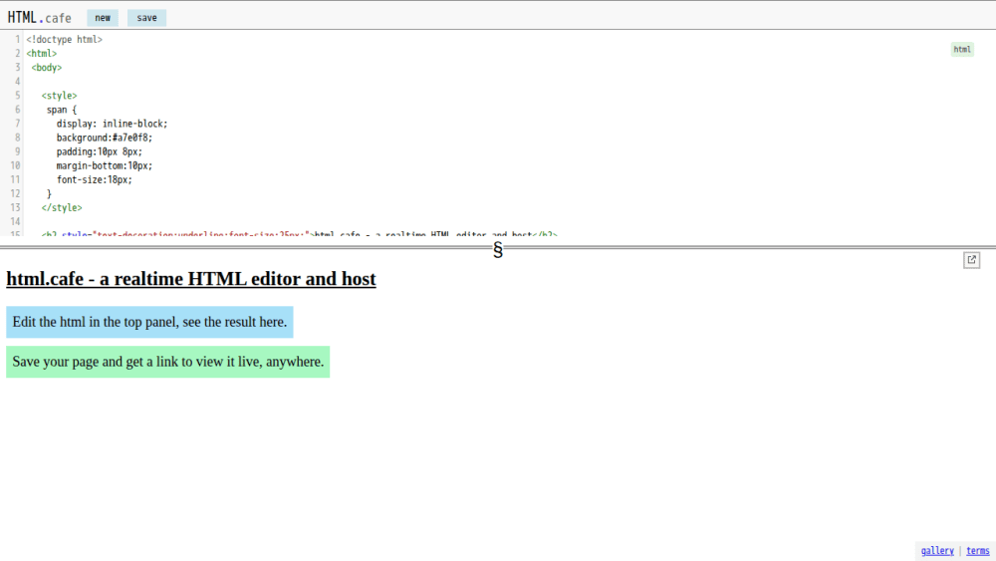Click the 'span {' selector line

click(x=62, y=110)
